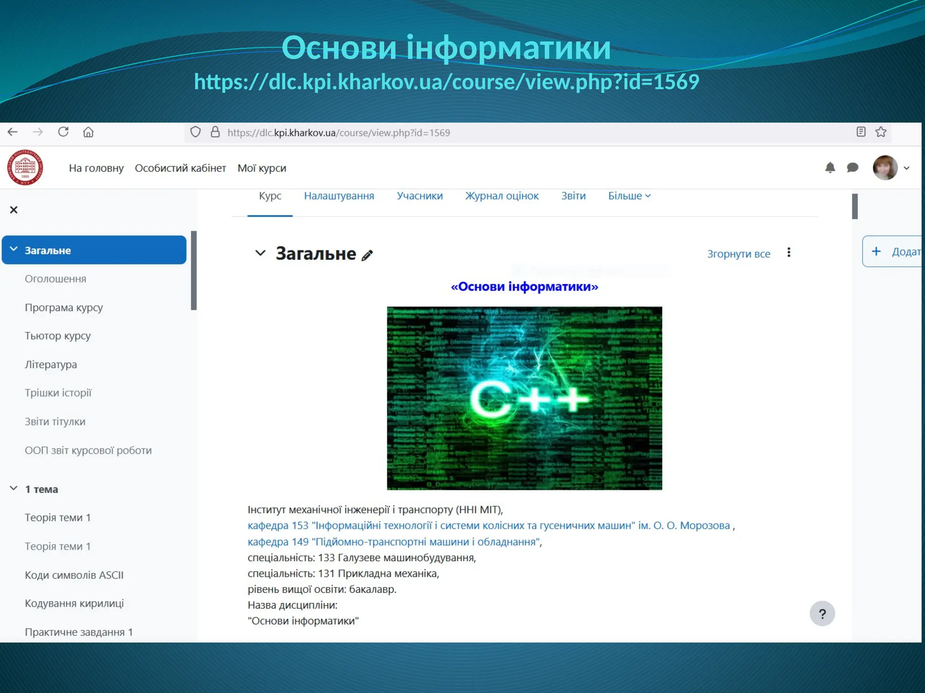Screen dimensions: 925x693
Task: Bookmark page with the star icon
Action: pos(881,132)
